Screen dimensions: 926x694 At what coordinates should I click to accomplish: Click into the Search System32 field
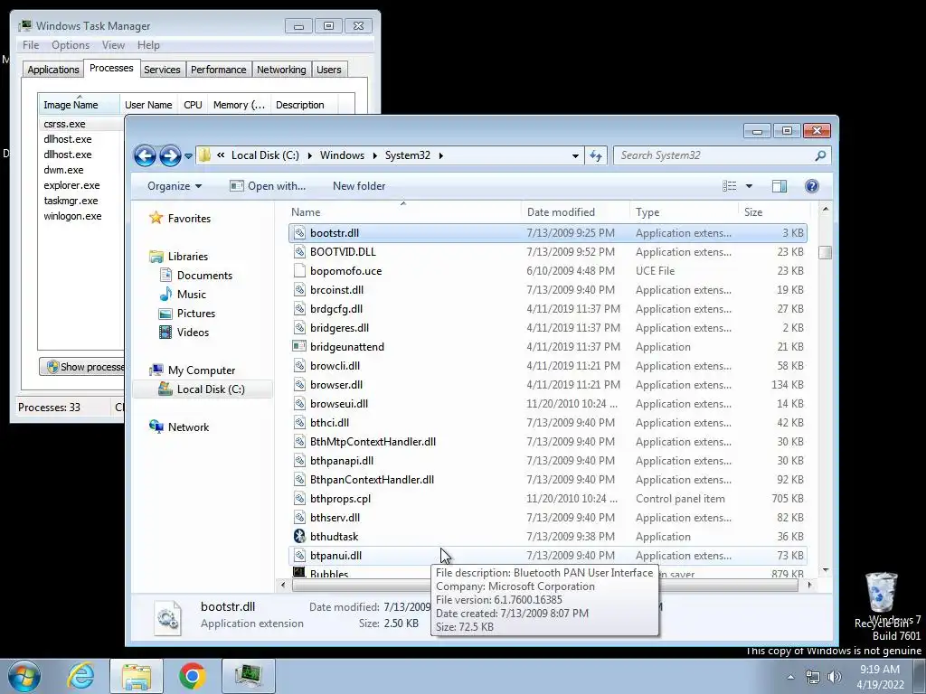coord(713,155)
